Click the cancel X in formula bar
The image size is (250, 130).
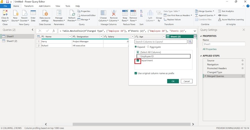40,31
